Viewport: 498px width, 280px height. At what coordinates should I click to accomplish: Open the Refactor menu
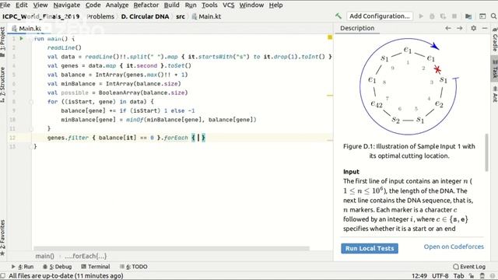coord(146,5)
